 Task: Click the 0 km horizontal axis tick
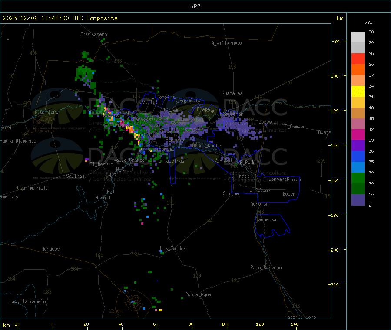pos(52,324)
